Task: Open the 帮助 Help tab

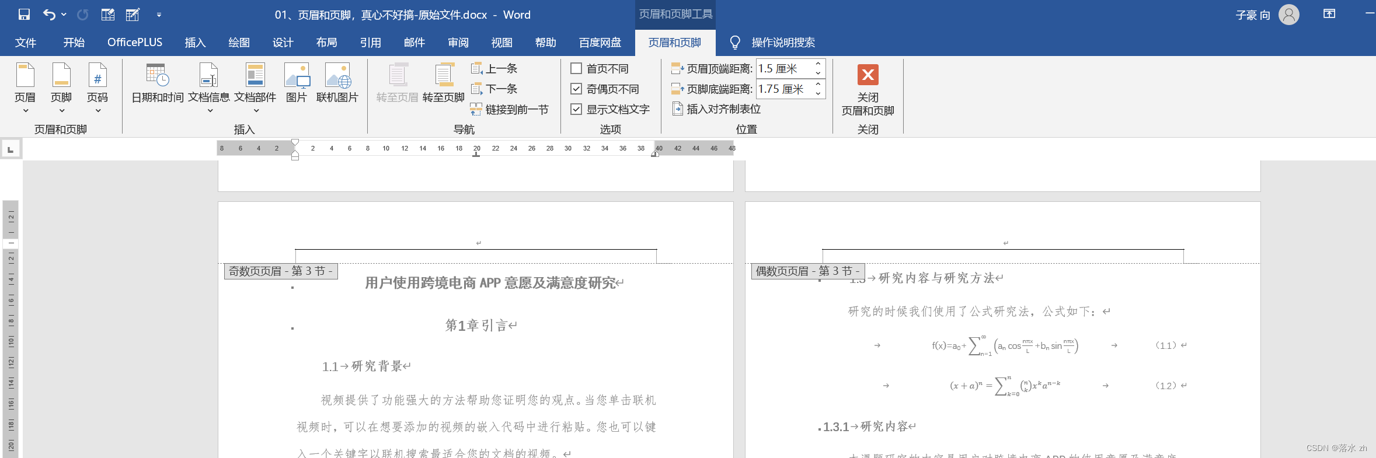Action: click(546, 43)
